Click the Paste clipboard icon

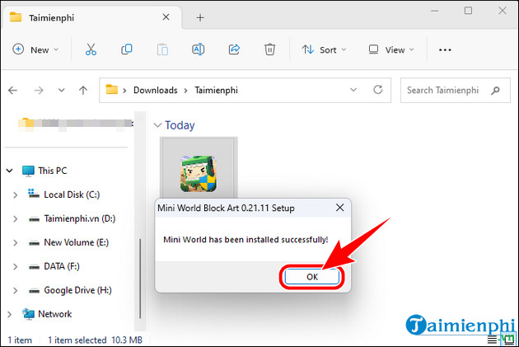tap(162, 49)
